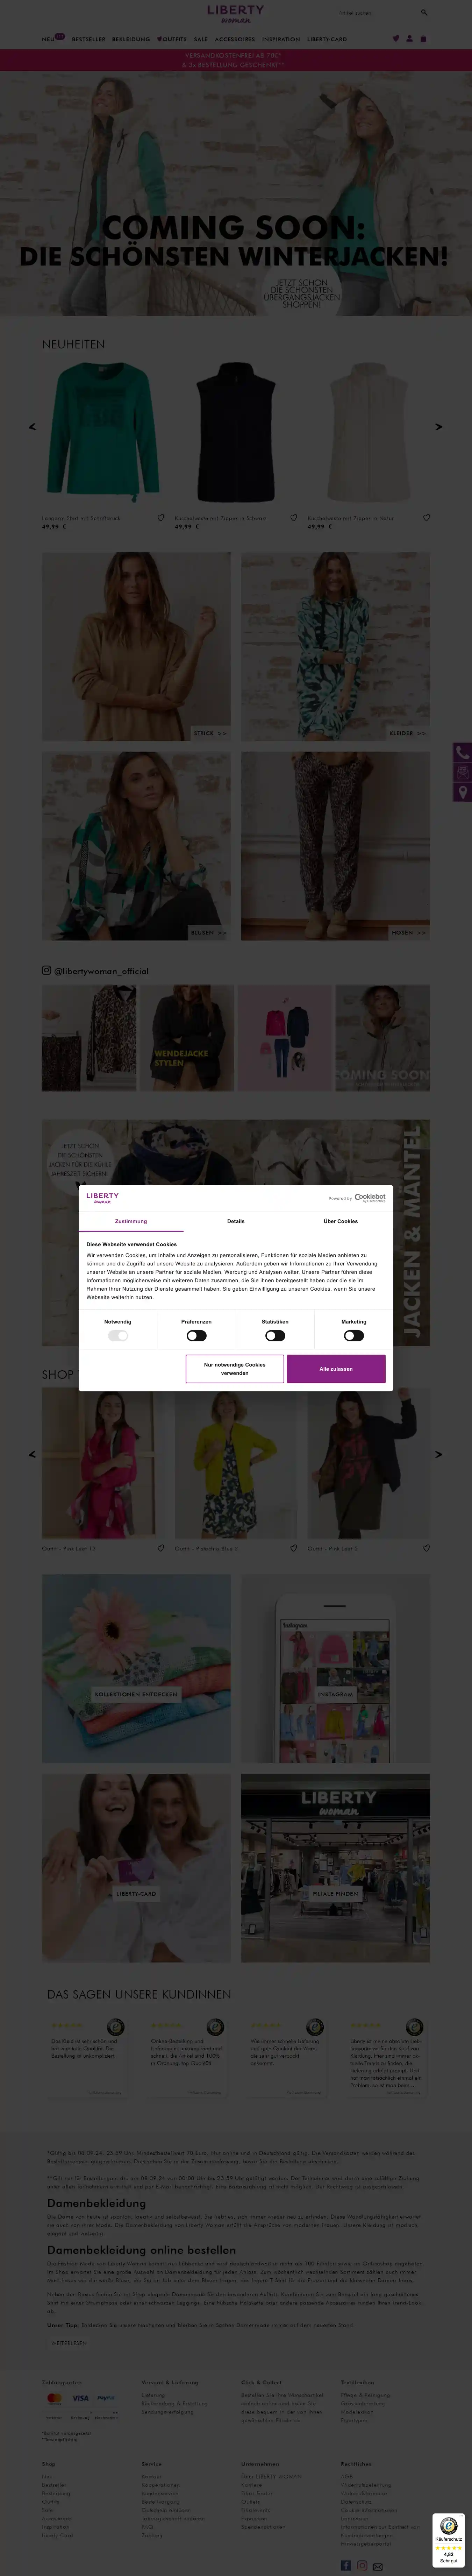Advance the Shop outfits carousel right
472x2576 pixels.
pyautogui.click(x=438, y=1454)
